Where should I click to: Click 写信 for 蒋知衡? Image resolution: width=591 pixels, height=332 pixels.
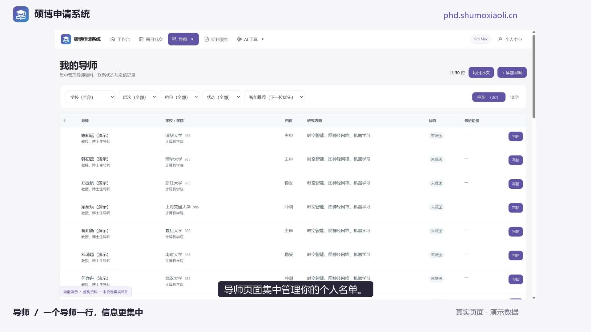click(516, 231)
